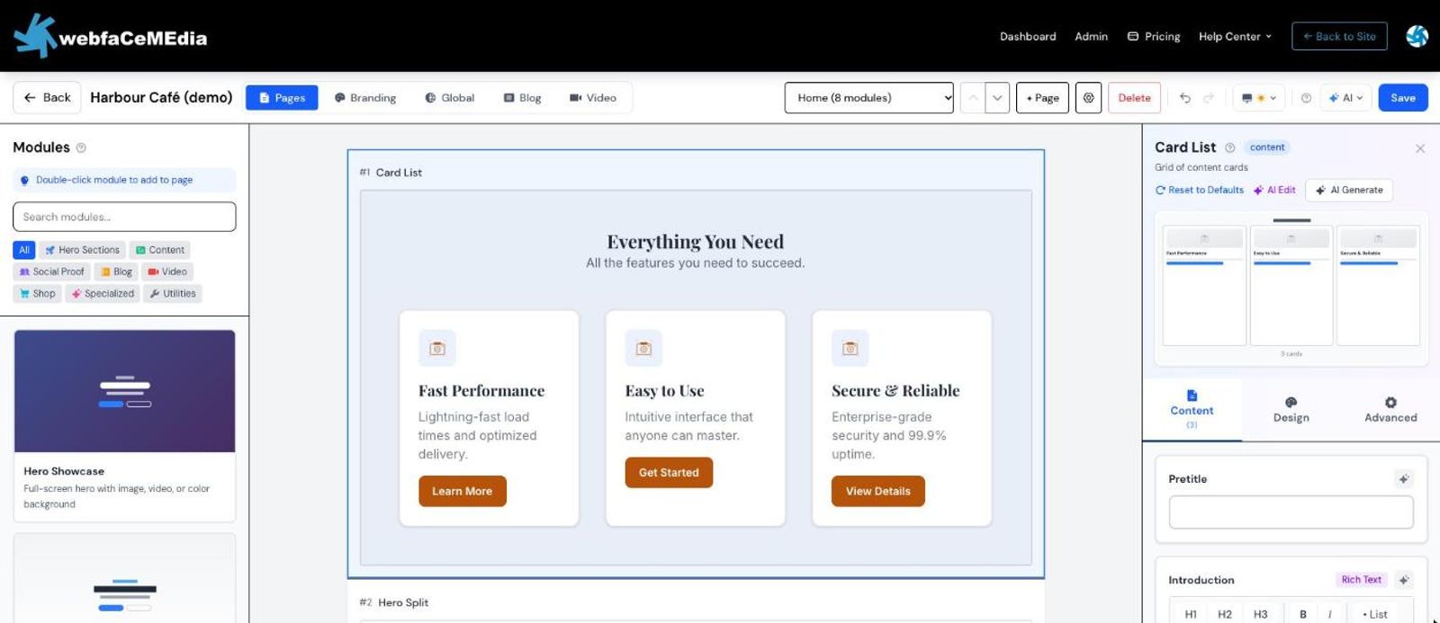Redo the last change

tap(1209, 98)
